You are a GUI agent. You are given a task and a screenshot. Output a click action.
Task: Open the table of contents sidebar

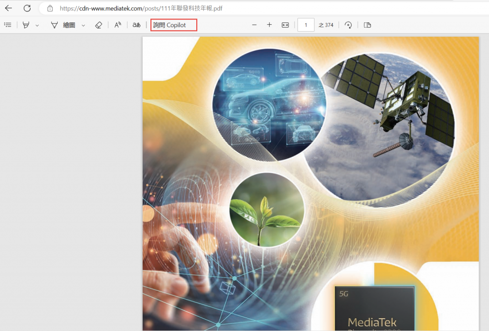pos(8,25)
